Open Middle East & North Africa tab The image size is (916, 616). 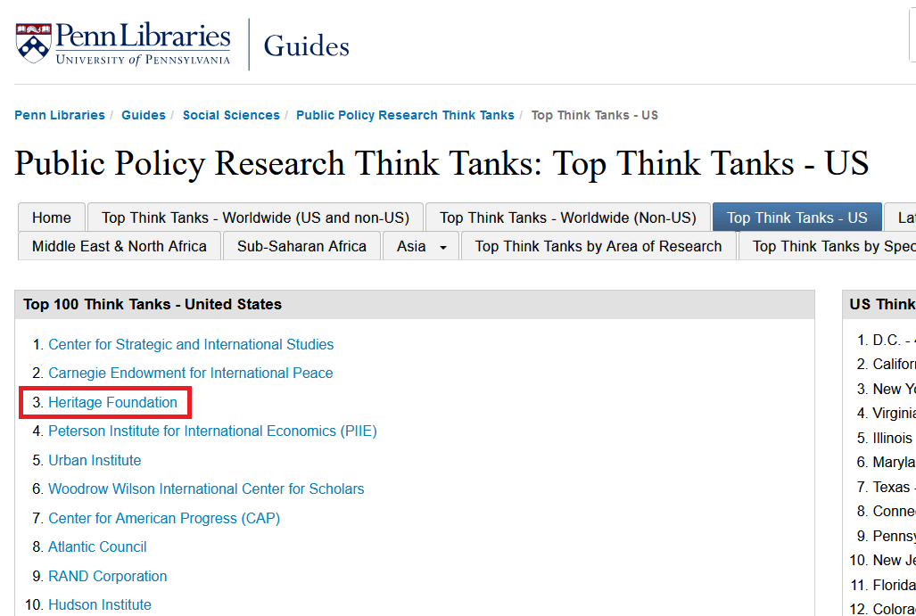click(120, 246)
